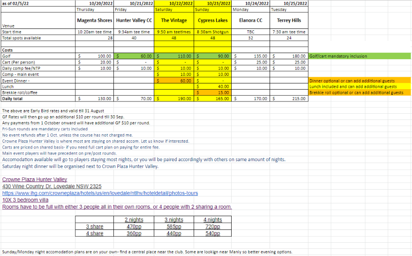Select the Magenta Shores venue cell
The width and height of the screenshot is (412, 256).
coord(94,20)
